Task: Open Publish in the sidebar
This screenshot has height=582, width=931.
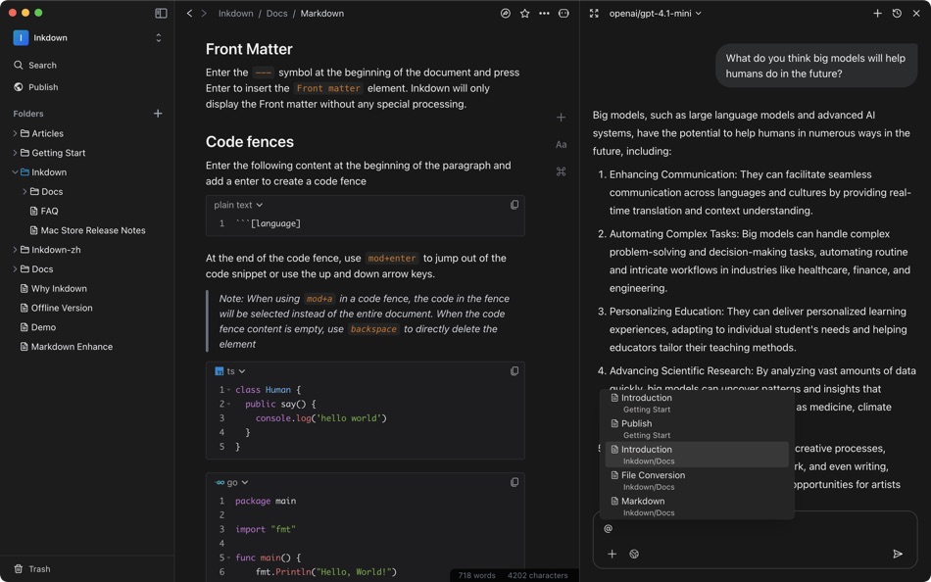Action: point(35,87)
